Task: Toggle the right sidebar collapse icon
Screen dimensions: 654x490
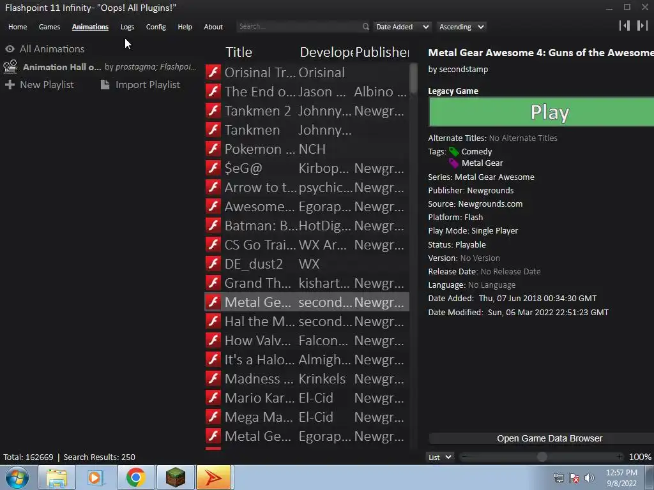Action: [x=643, y=26]
